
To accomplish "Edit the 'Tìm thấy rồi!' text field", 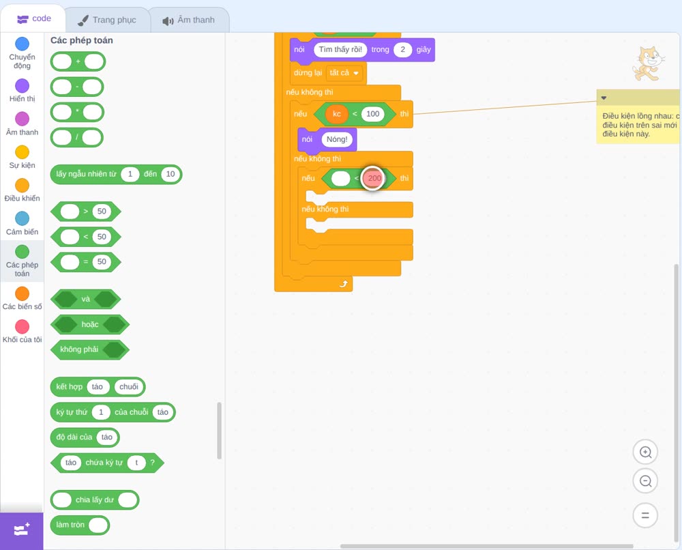I will point(340,50).
